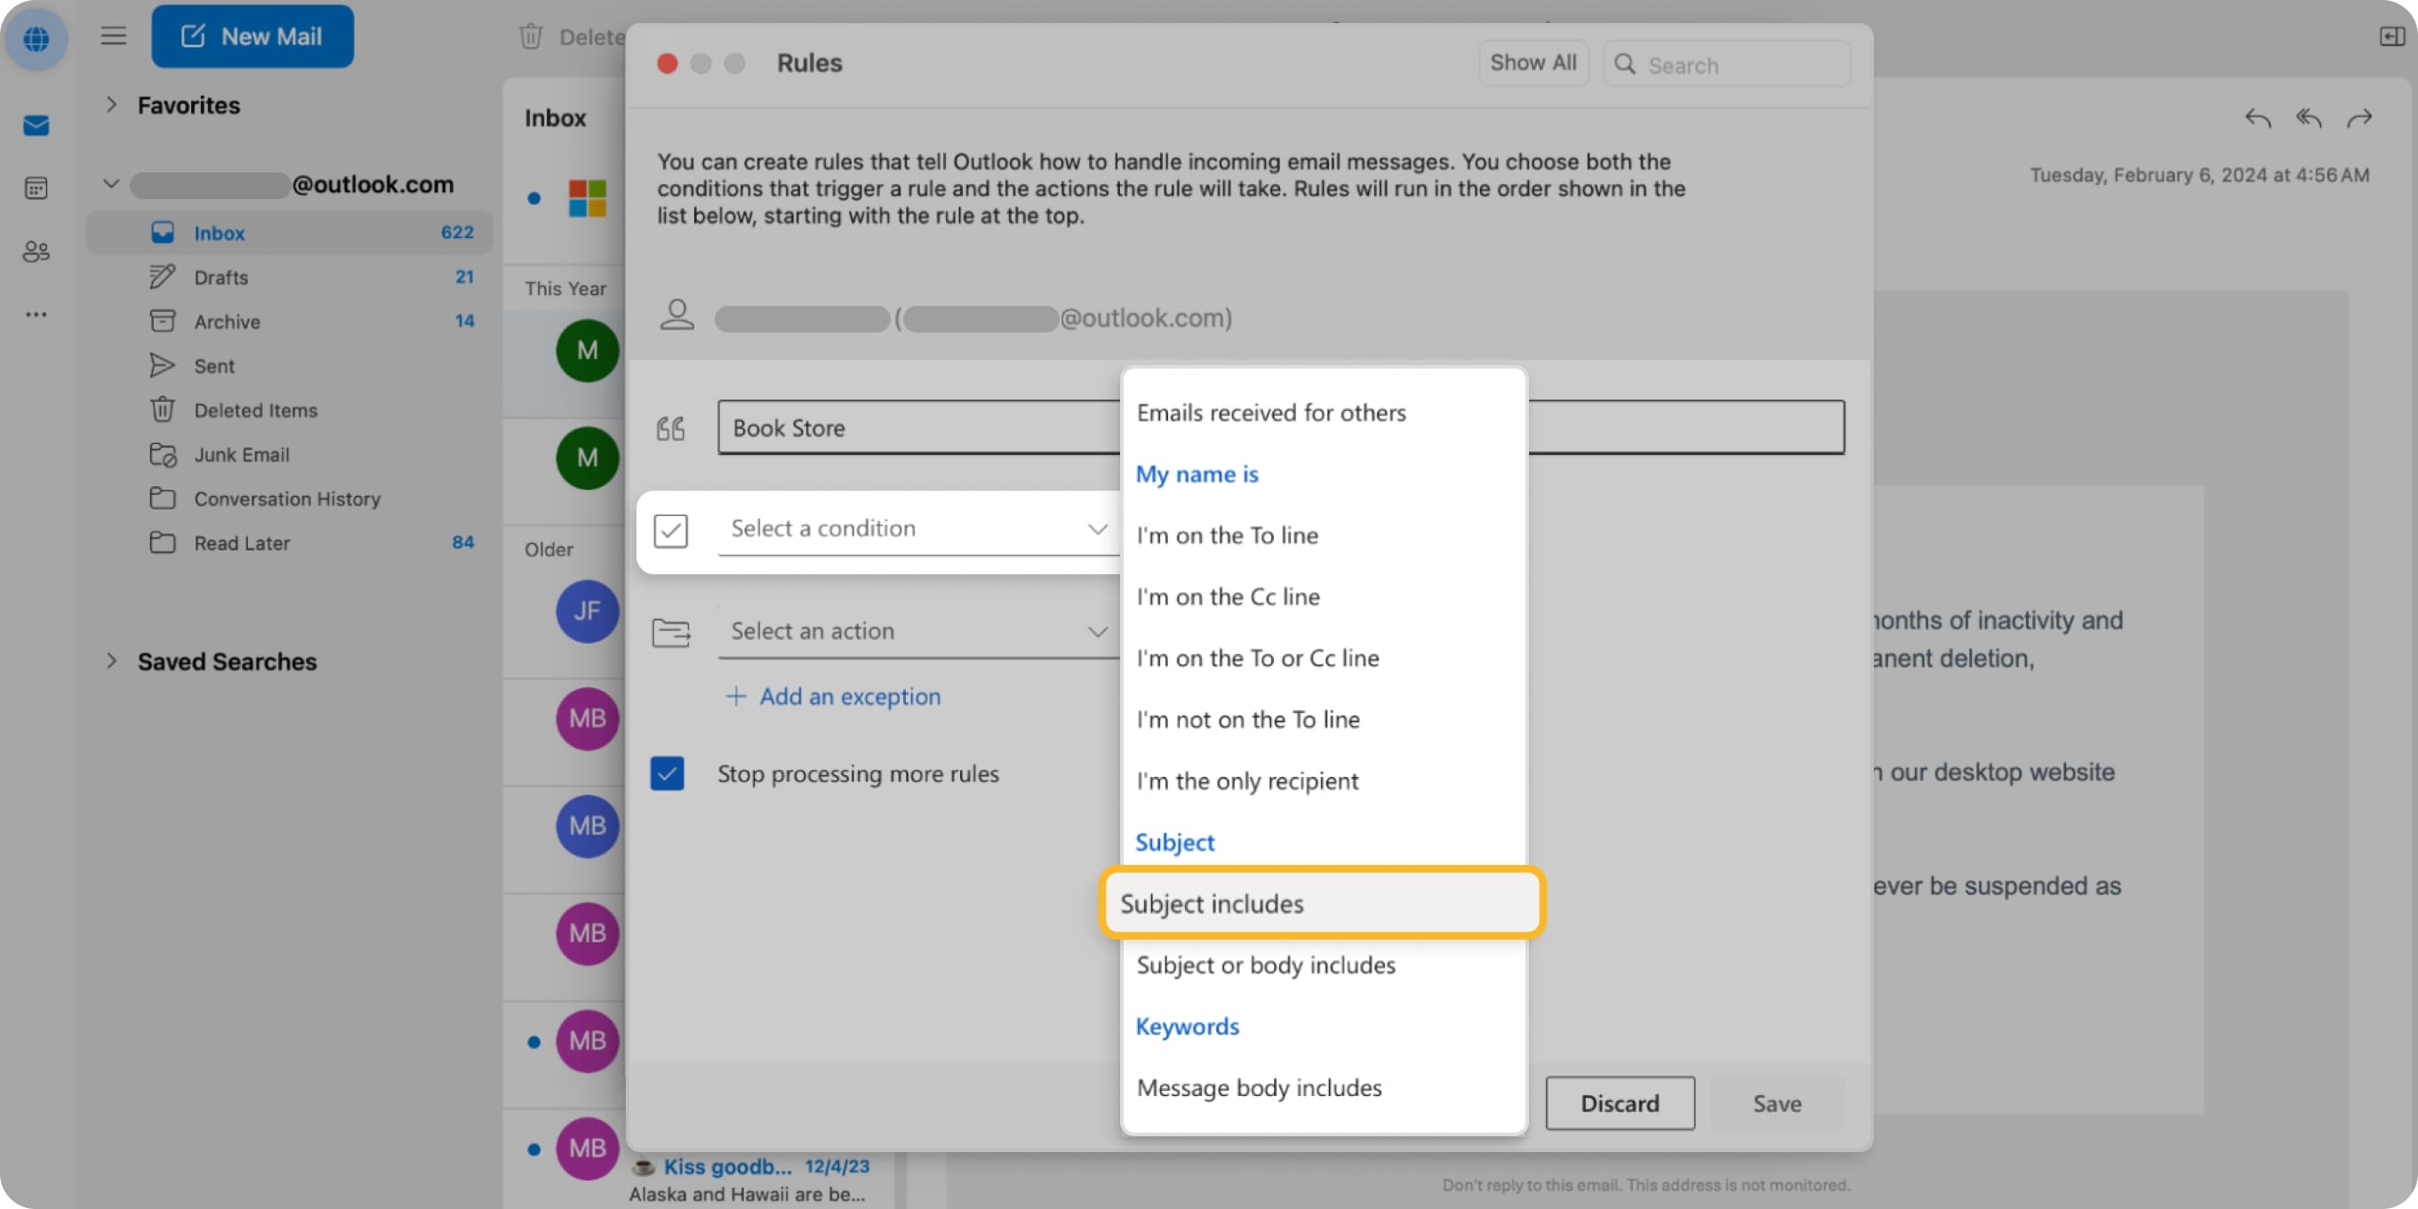Click the Delete icon in the toolbar
The width and height of the screenshot is (2418, 1209).
click(x=531, y=36)
